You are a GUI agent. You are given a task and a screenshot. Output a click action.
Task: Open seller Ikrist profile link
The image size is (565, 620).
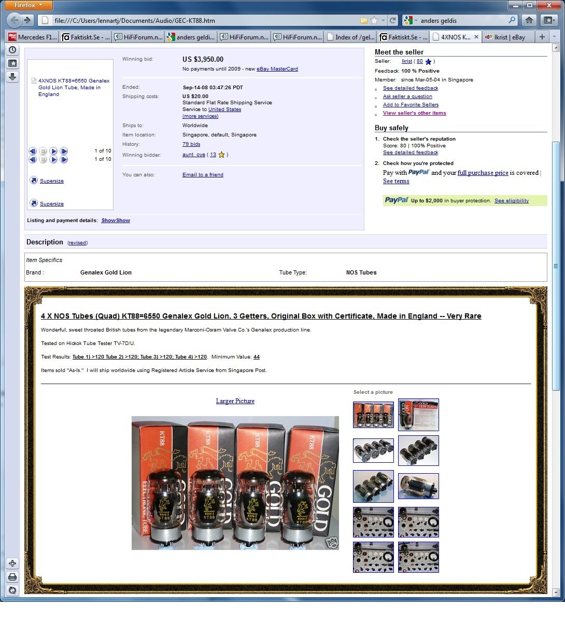pos(406,61)
